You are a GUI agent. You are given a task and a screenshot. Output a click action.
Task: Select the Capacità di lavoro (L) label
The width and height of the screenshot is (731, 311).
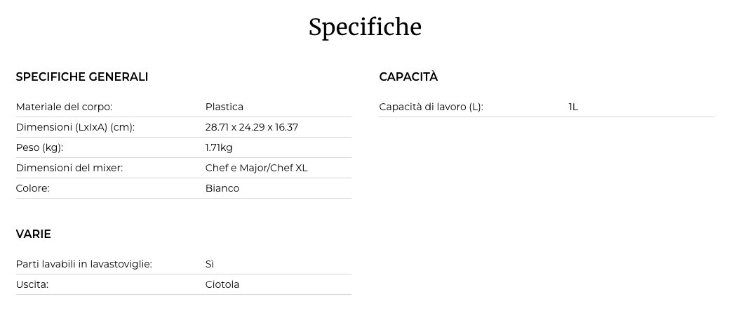click(431, 107)
